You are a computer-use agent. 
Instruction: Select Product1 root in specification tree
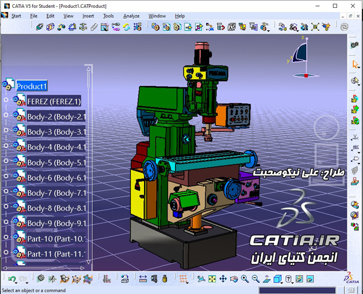pos(31,86)
